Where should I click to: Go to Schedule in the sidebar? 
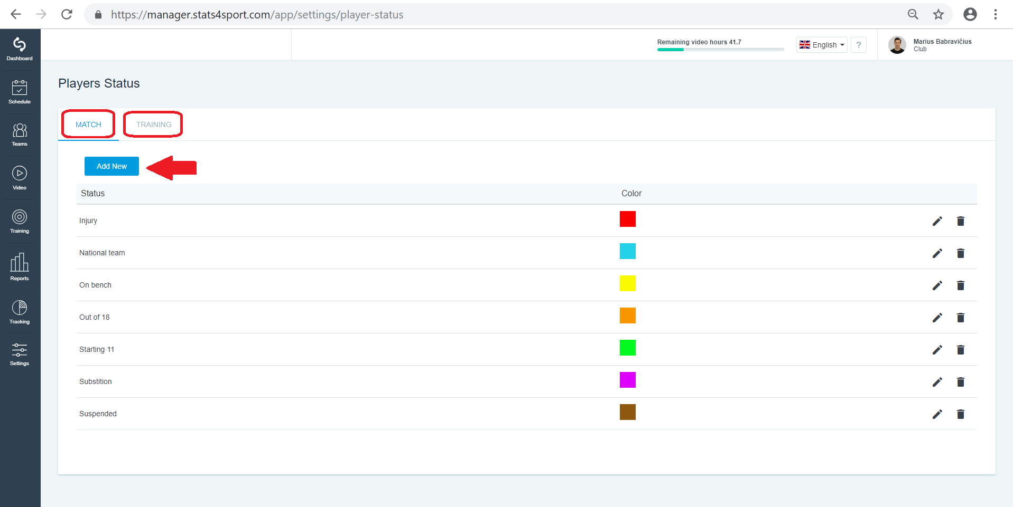coord(20,92)
